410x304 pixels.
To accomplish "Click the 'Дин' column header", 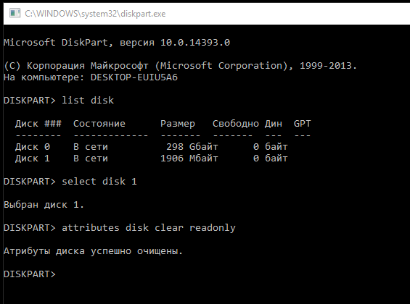I will (274, 124).
